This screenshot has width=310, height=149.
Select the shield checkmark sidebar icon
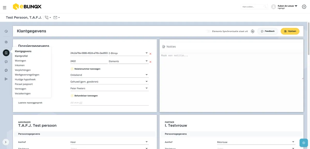[x=6, y=62]
